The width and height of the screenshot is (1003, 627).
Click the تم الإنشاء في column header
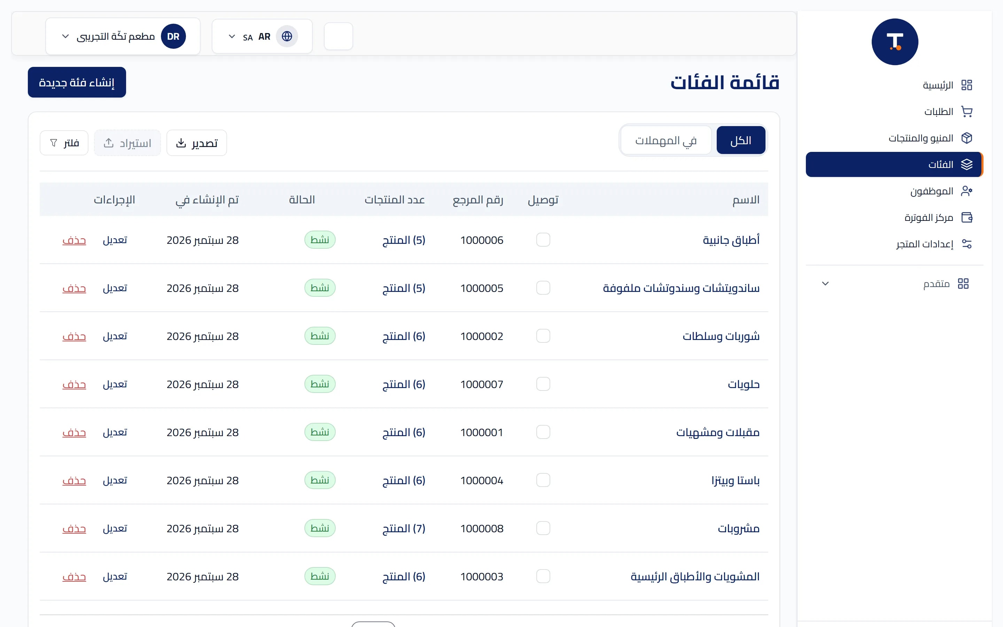pyautogui.click(x=207, y=200)
